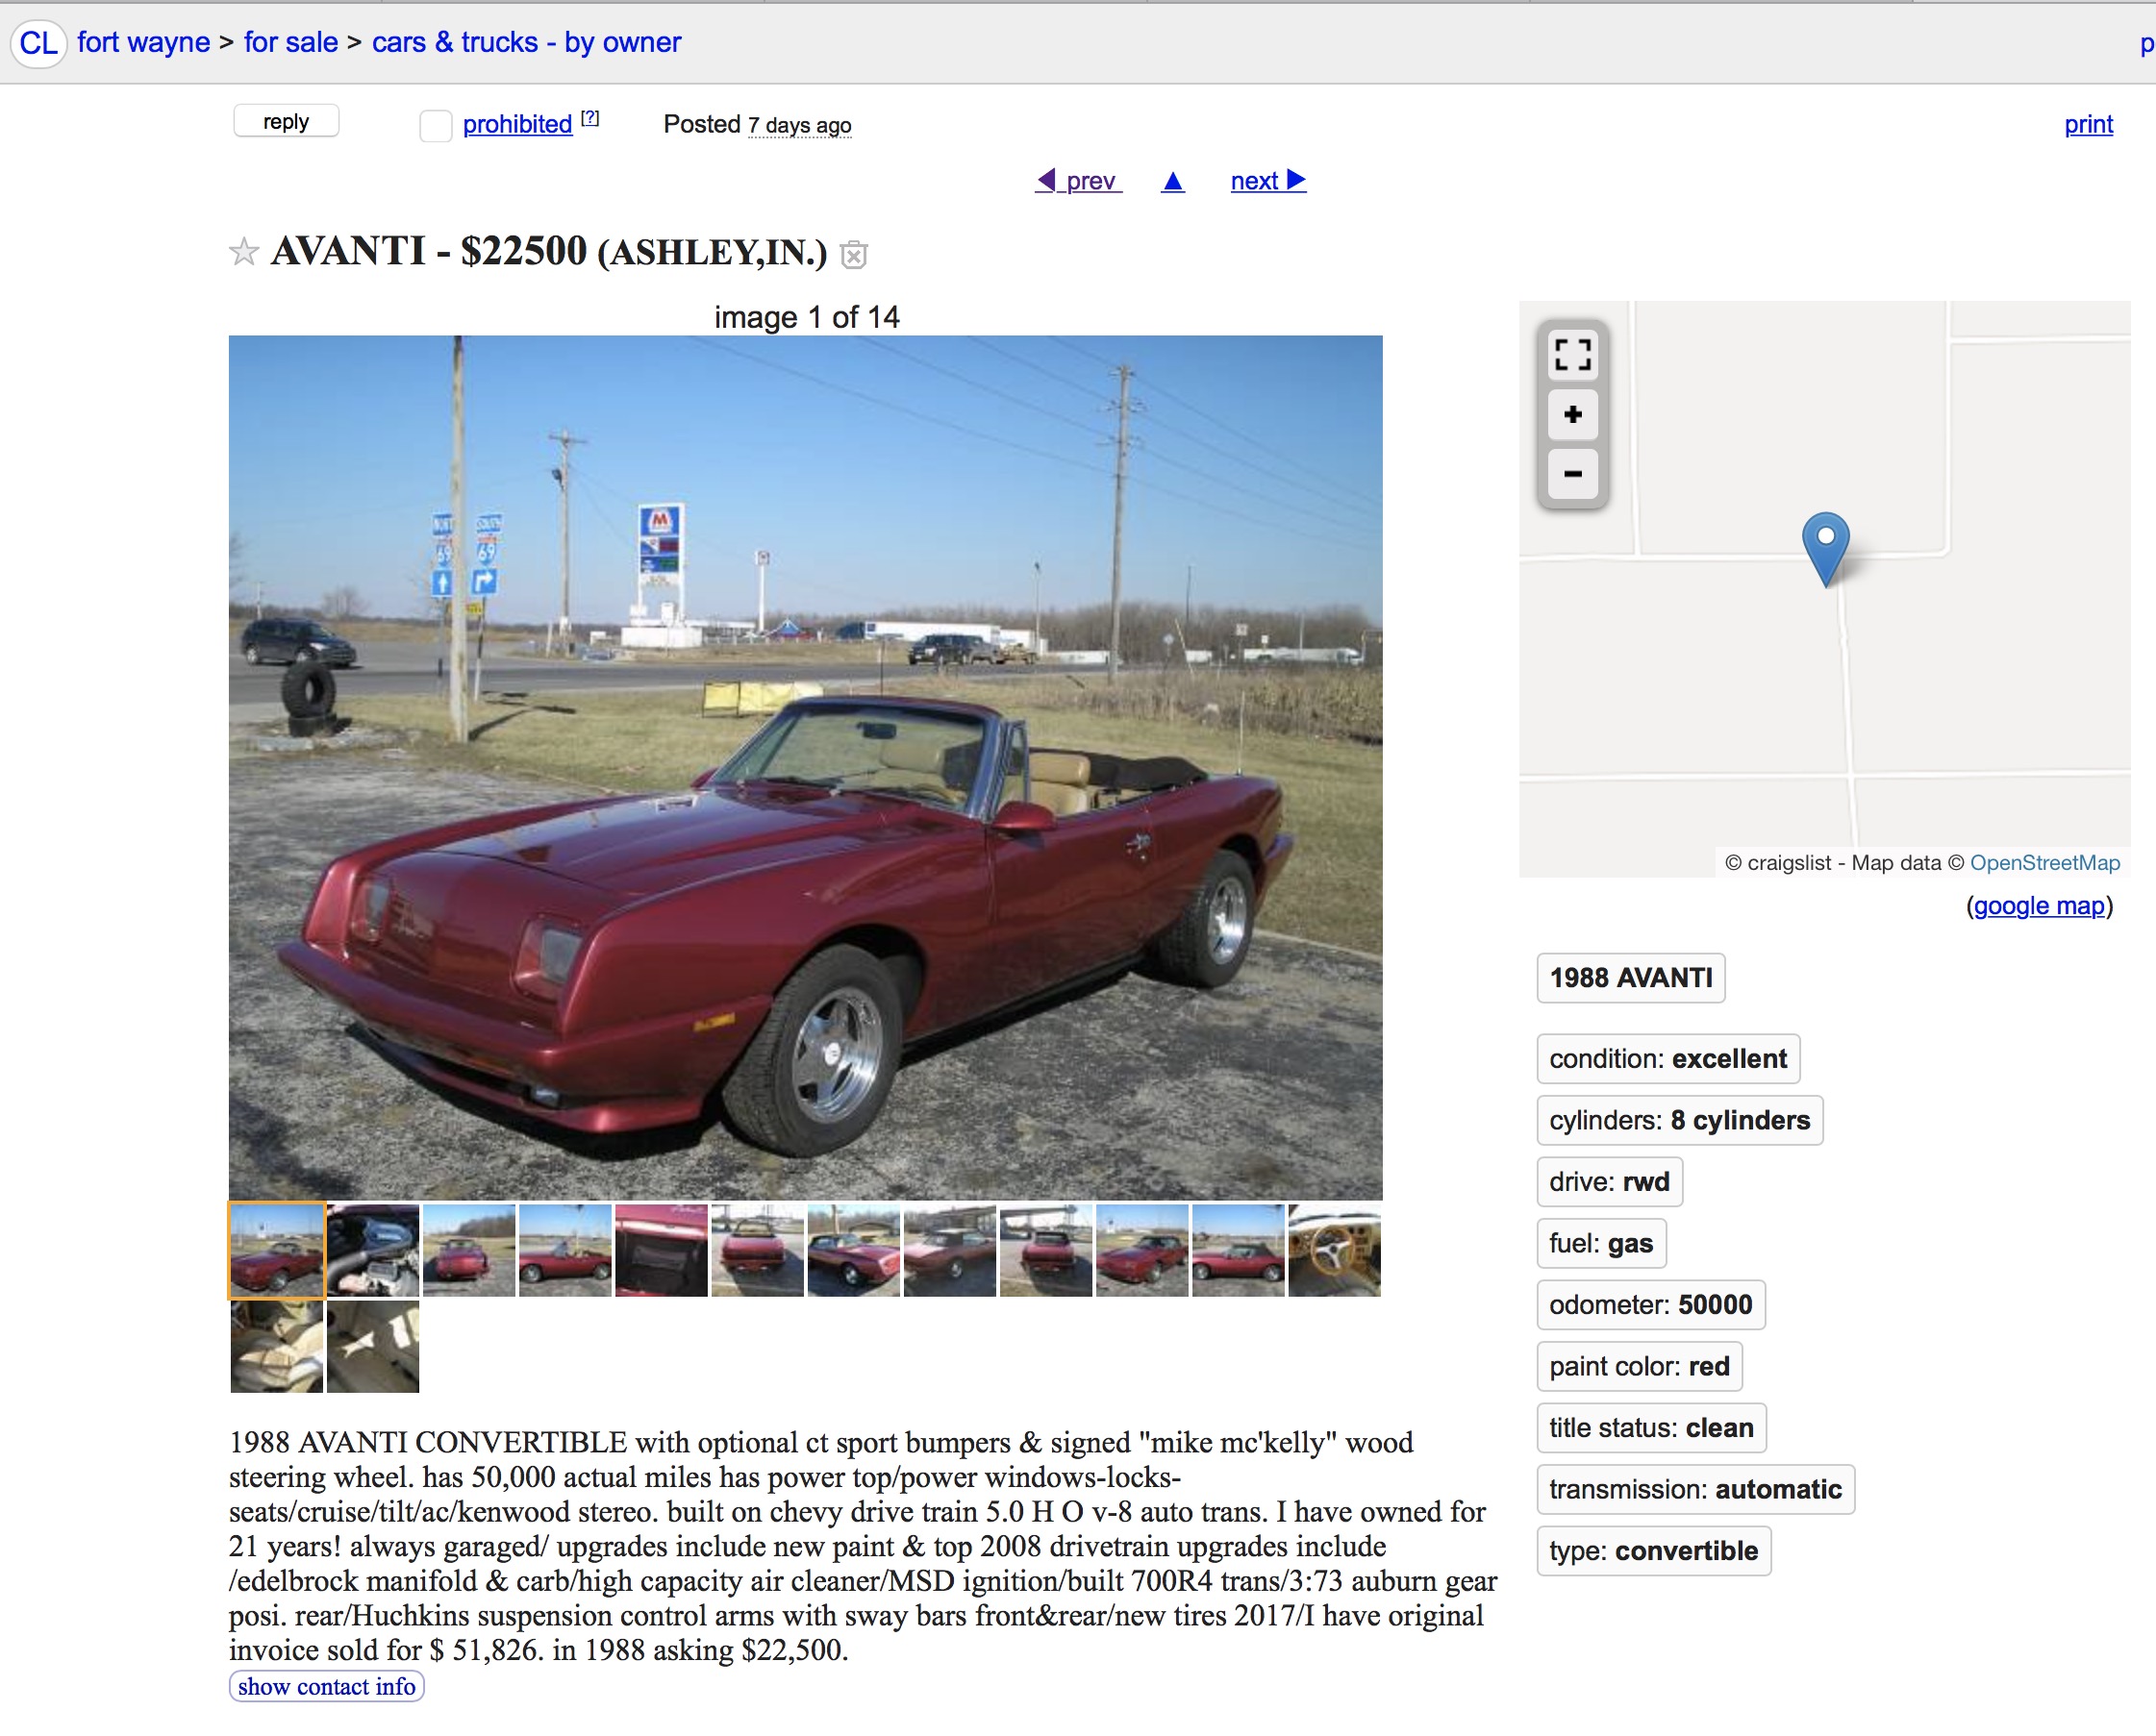Select the engine bay thumbnail
The height and width of the screenshot is (1736, 2156).
(x=373, y=1250)
